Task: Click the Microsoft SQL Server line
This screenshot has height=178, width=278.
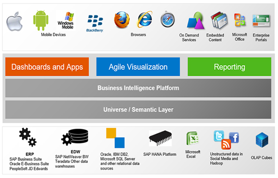Action: [x=118, y=159]
